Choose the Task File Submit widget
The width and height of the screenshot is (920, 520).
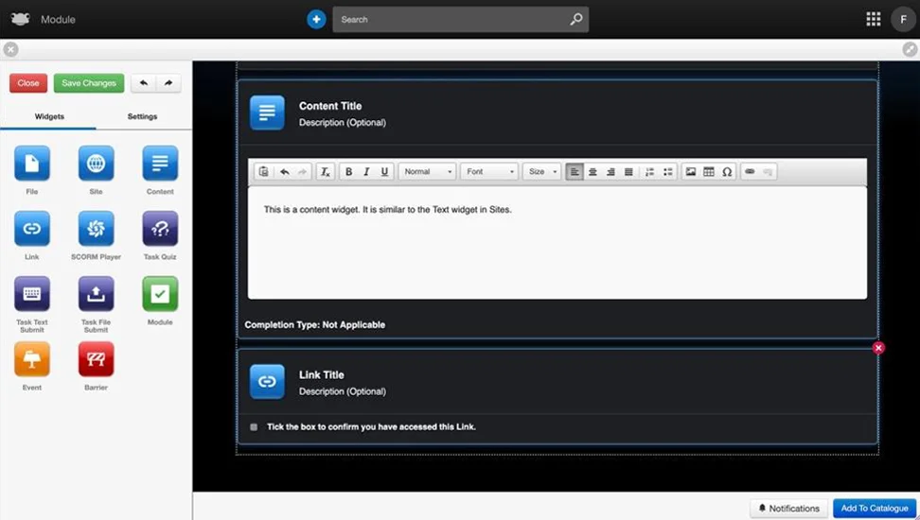click(96, 294)
